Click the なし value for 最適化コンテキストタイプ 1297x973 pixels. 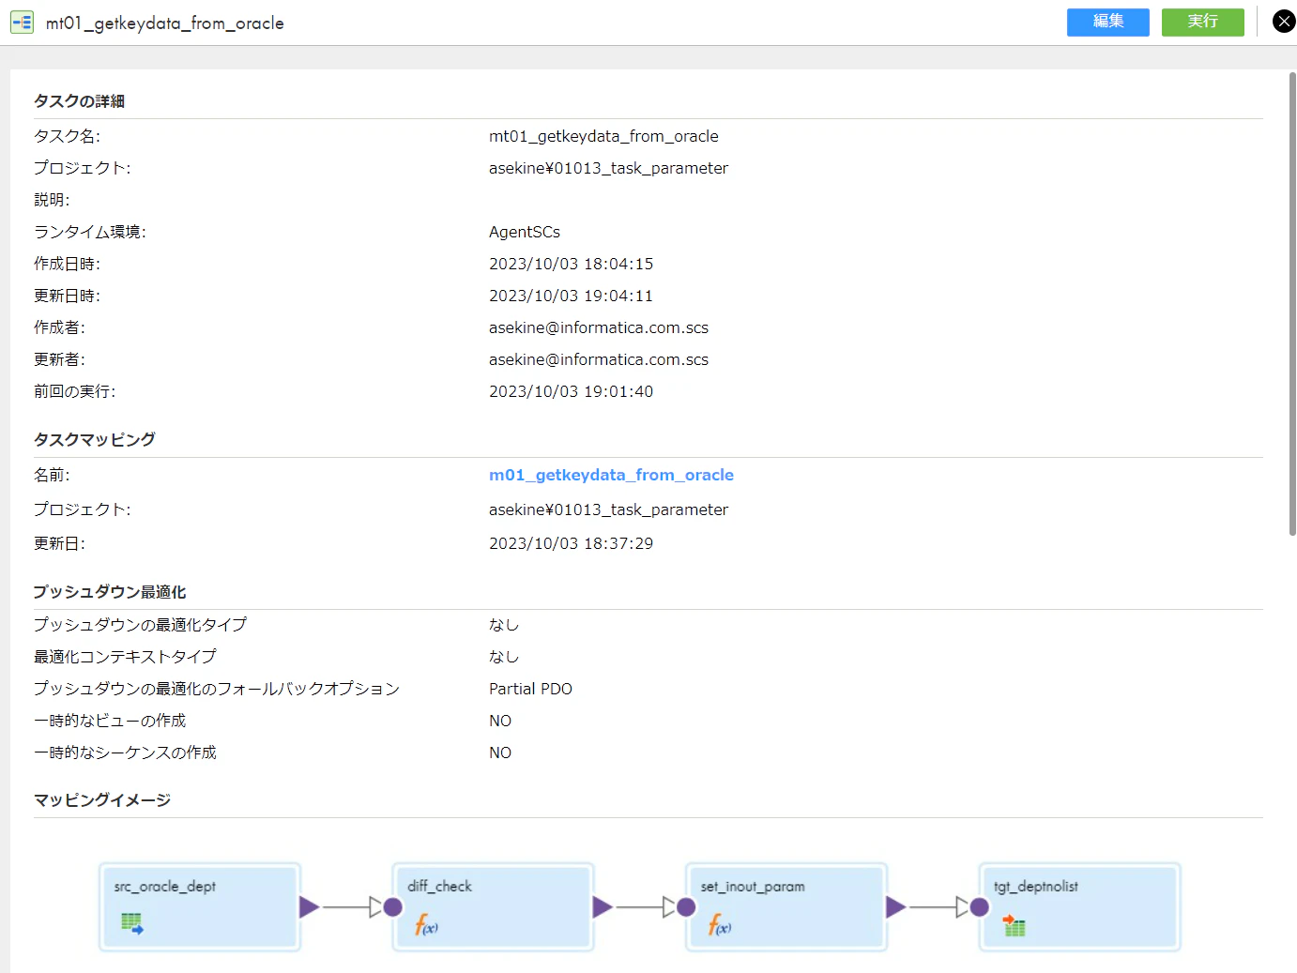pyautogui.click(x=504, y=657)
